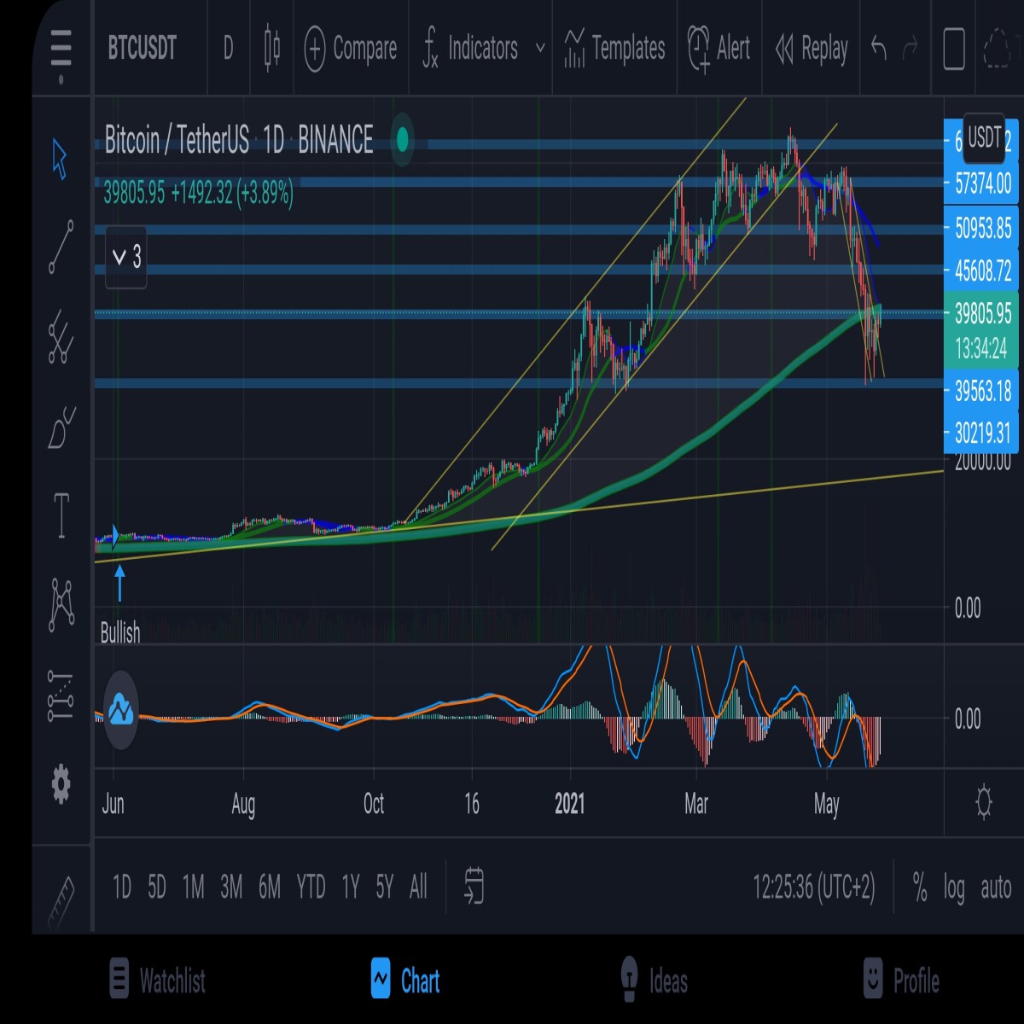Click the blue cloud chart logo
The height and width of the screenshot is (1024, 1024).
[120, 710]
